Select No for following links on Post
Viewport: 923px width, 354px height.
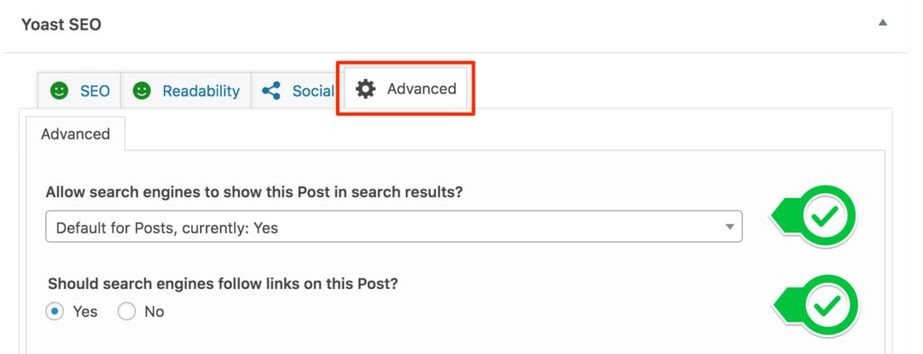point(126,311)
